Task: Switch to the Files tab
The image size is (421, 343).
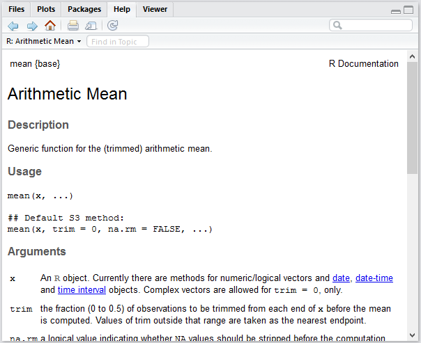Action: coord(16,9)
